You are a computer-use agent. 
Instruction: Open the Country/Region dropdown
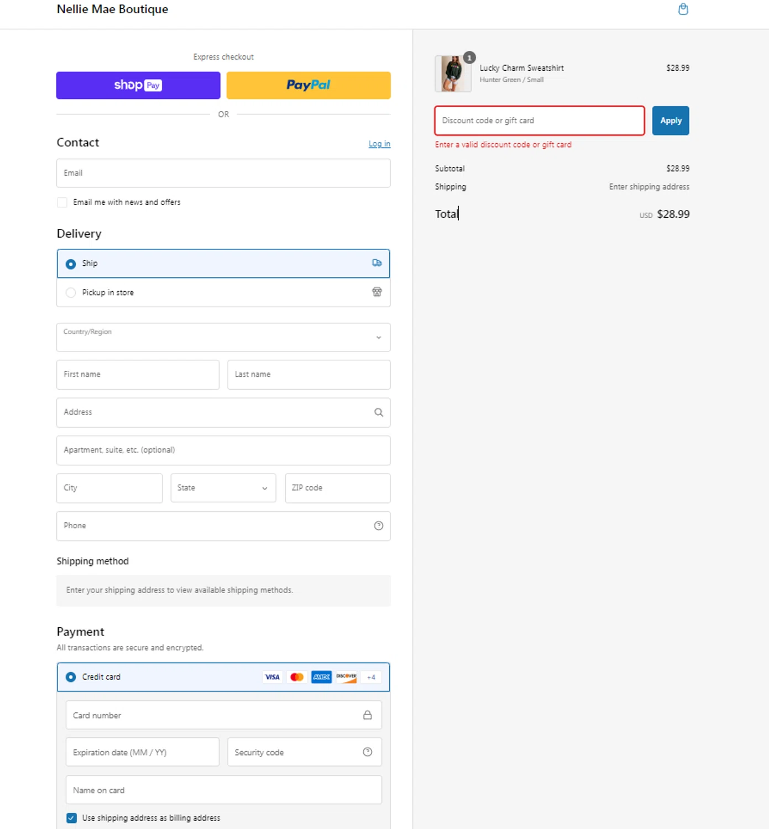tap(223, 337)
